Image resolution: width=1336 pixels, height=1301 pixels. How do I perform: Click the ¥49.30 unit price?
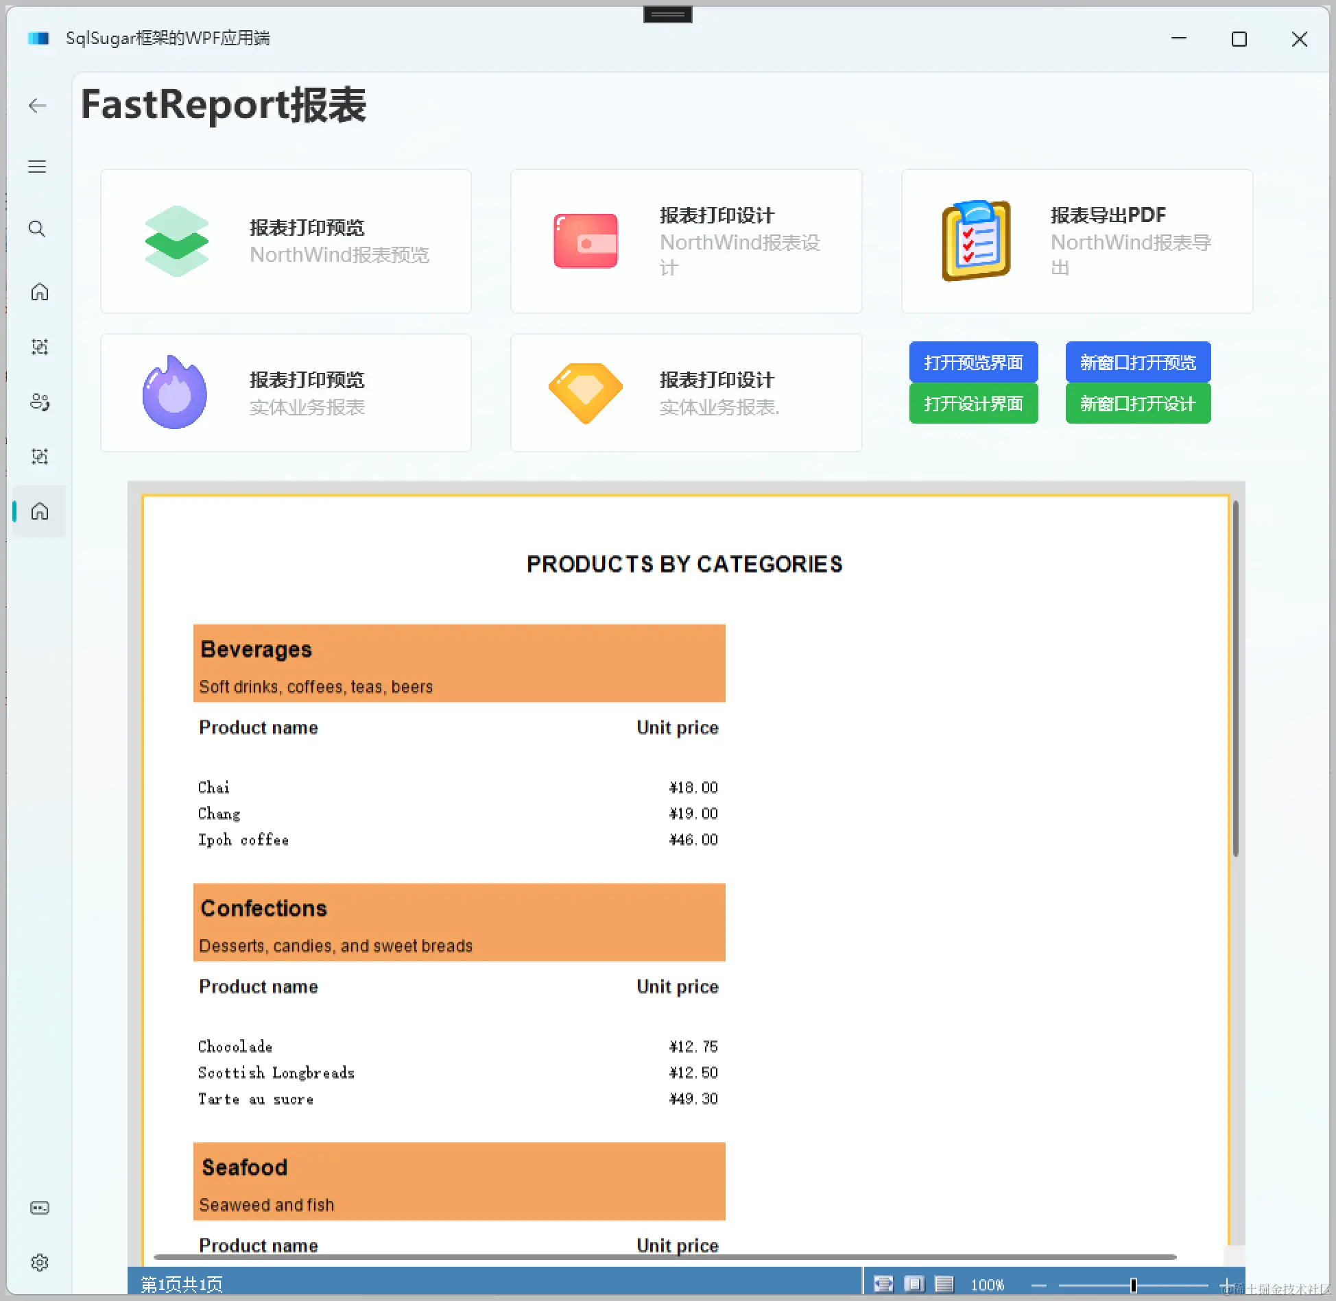693,1098
